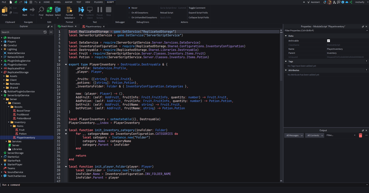Click the Current Client monitor icon

click(90, 10)
